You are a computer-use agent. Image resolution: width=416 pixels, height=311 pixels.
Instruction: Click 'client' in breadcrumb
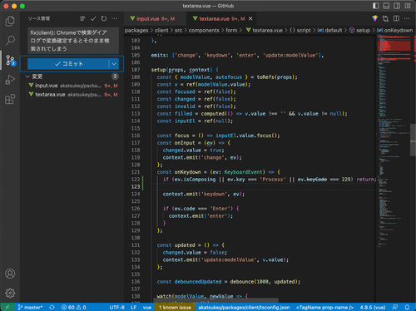point(161,30)
